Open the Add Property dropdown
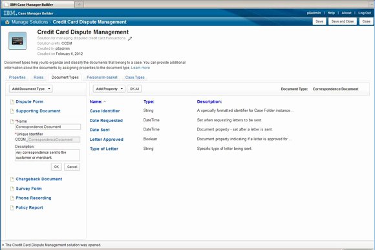The width and height of the screenshot is (375, 250). point(109,89)
